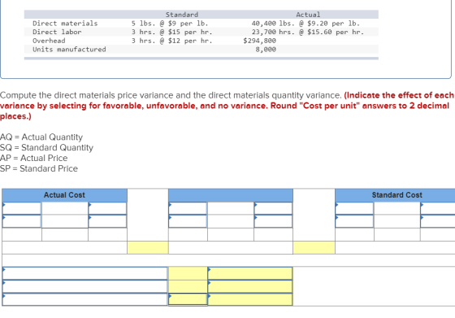Open first-row right dropdown under Standard Cost
This screenshot has width=455, height=318.
(438, 208)
